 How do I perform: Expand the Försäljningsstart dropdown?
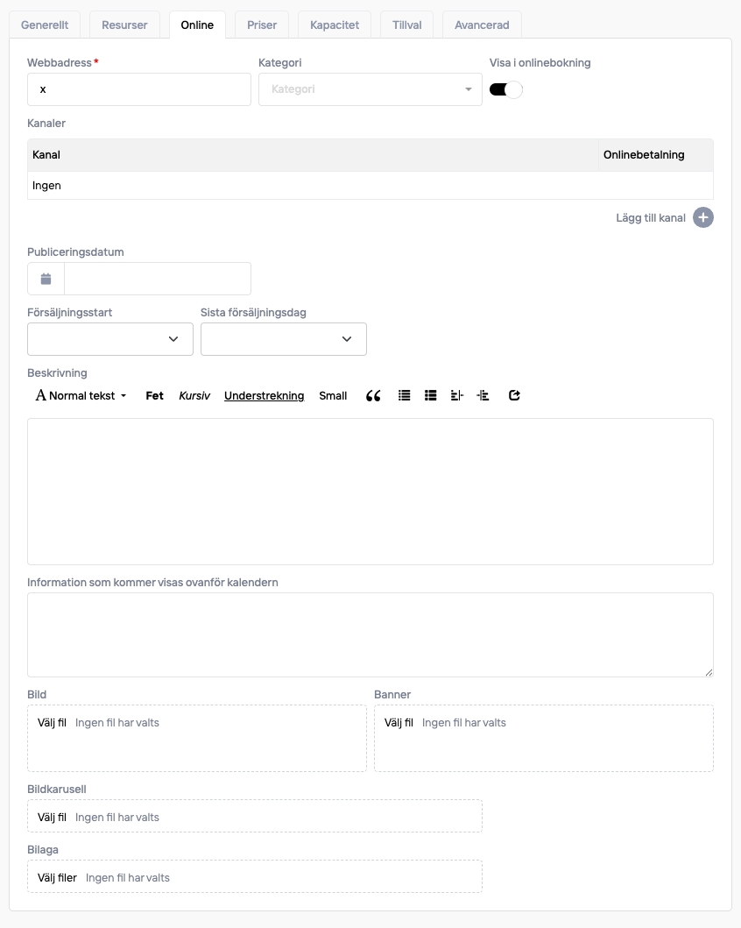110,339
